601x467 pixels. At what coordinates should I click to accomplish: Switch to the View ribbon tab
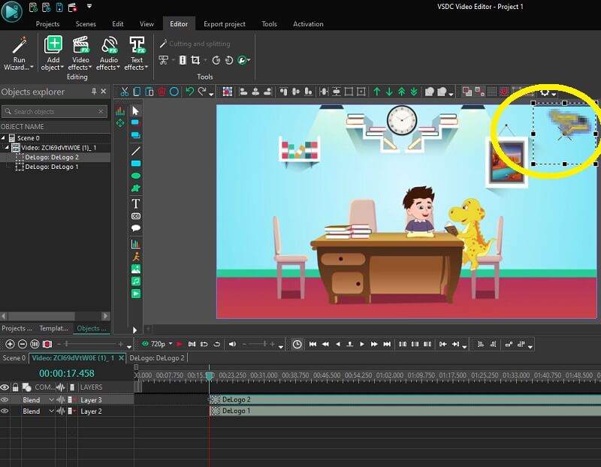tap(146, 24)
